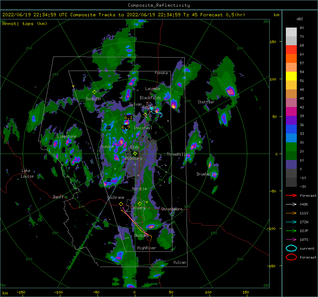Select the magenta 18TS track arrow
The height and width of the screenshot is (297, 318).
291,240
